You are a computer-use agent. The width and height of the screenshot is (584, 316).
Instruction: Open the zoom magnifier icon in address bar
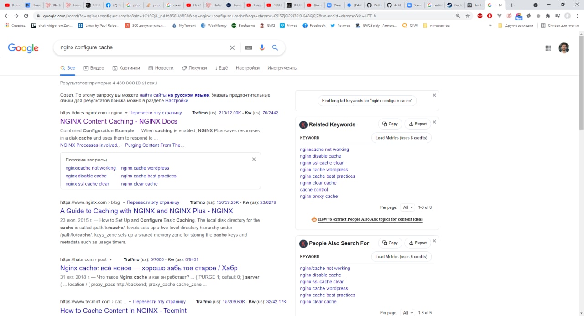click(x=458, y=16)
